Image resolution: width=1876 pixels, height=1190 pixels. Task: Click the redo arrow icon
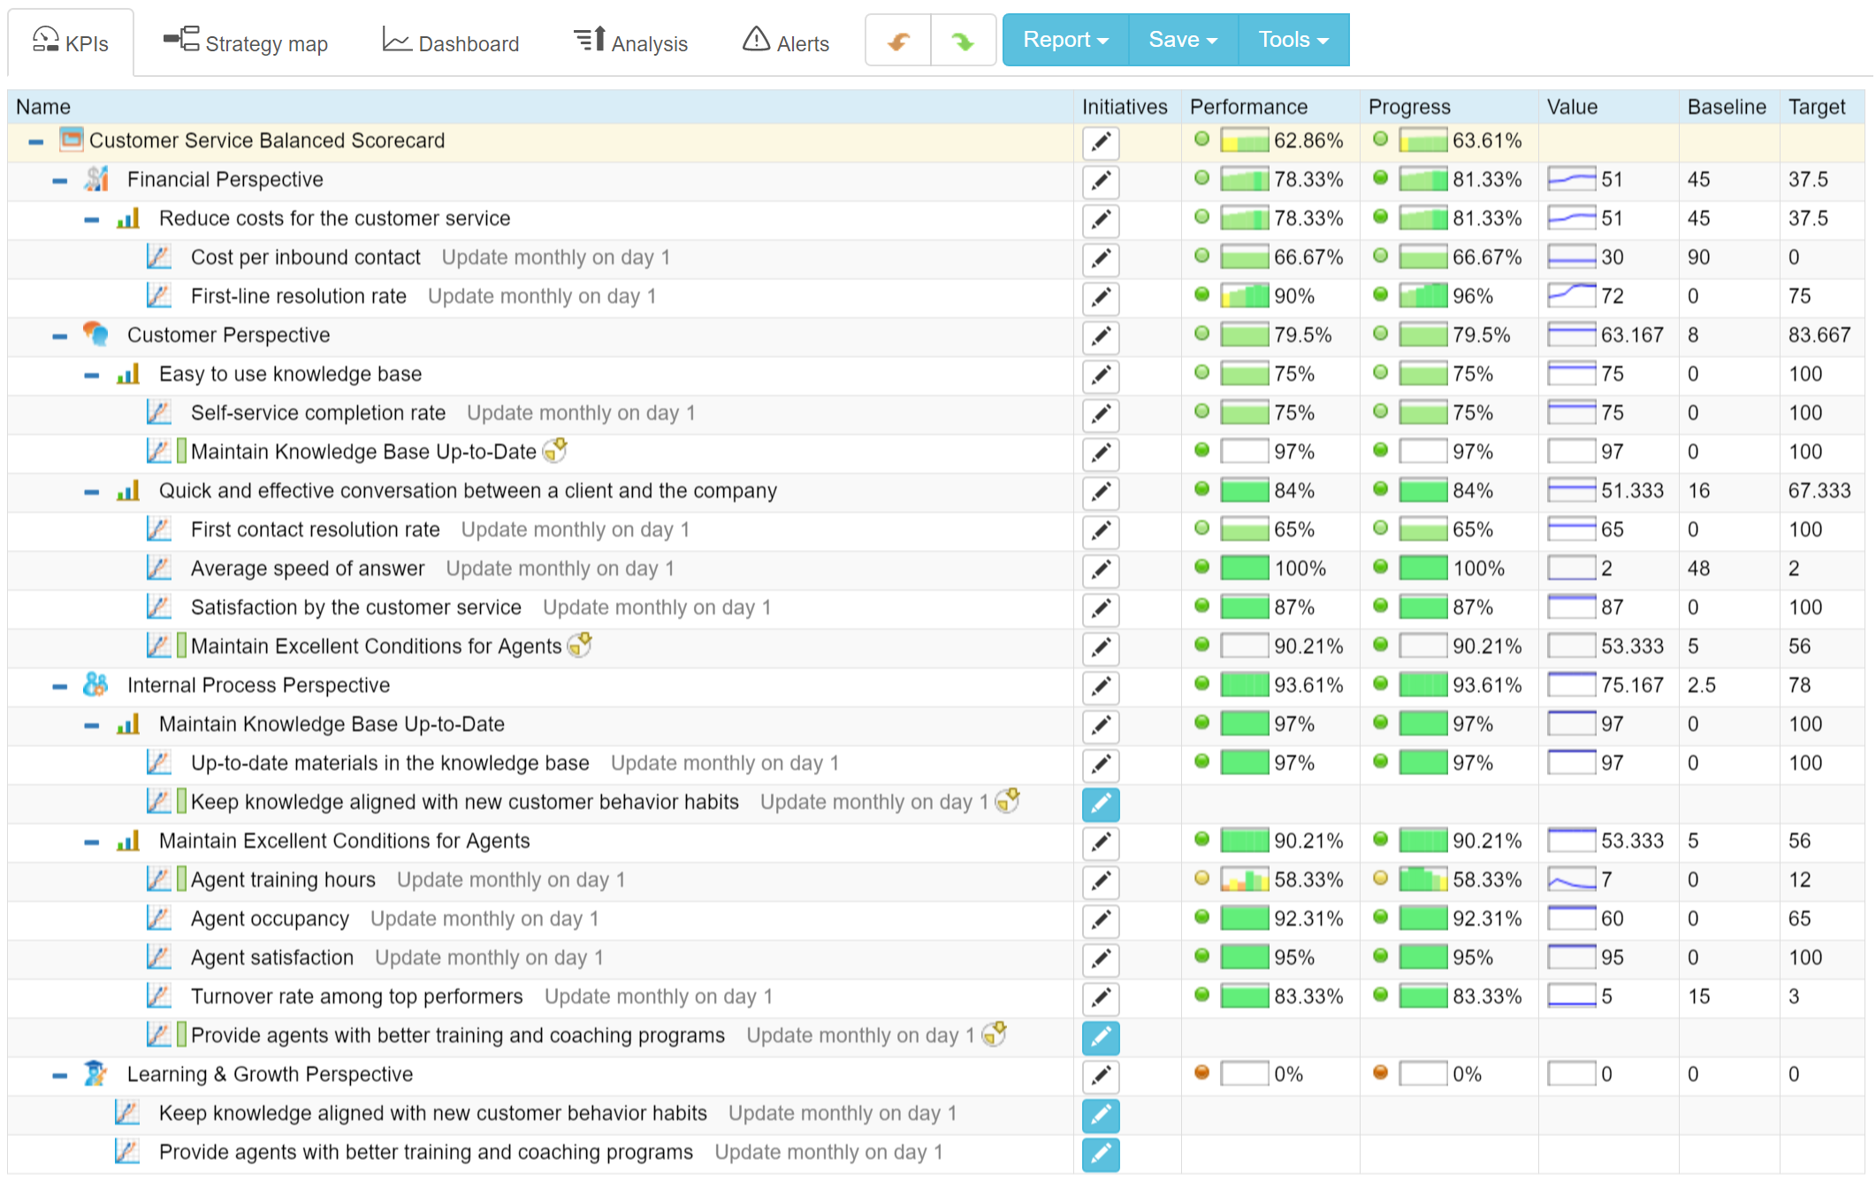(x=963, y=40)
